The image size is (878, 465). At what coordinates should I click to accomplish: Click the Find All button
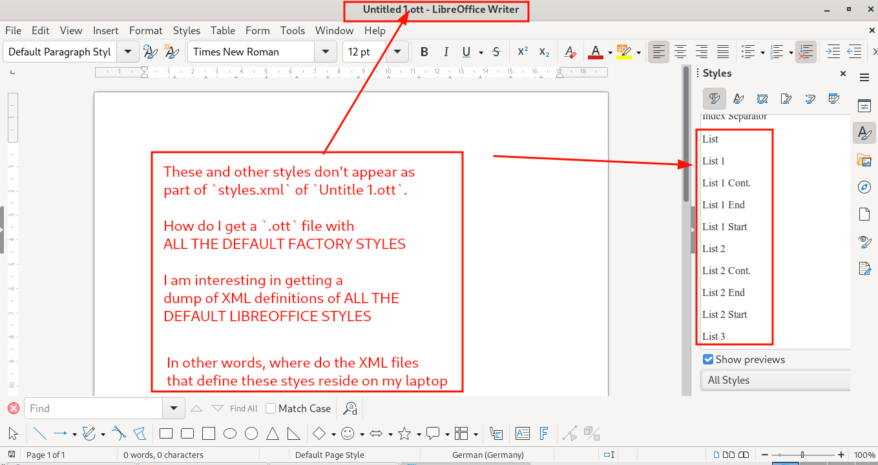[x=244, y=408]
